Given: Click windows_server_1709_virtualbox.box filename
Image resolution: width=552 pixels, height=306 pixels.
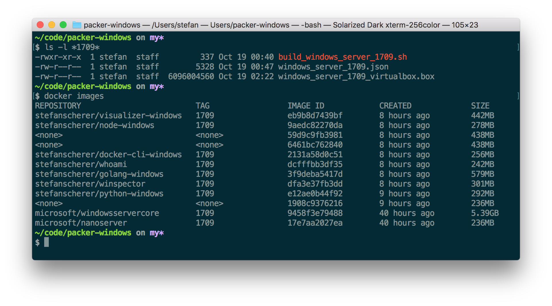Looking at the screenshot, I should [356, 77].
